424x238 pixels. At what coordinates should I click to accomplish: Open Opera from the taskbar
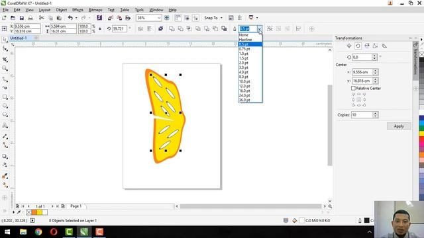coord(54,232)
